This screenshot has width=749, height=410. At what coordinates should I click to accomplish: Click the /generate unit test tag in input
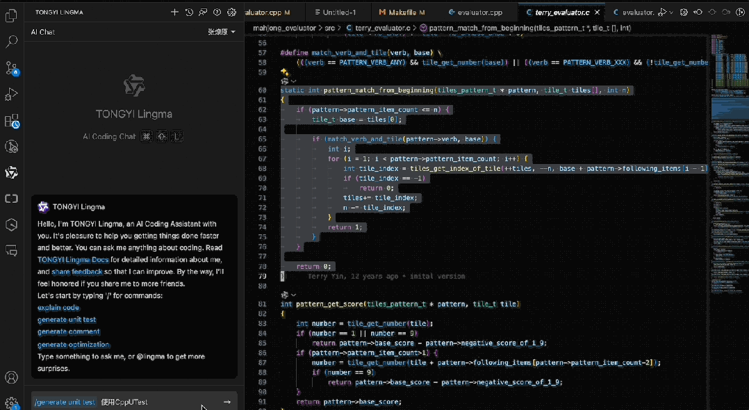tap(65, 402)
